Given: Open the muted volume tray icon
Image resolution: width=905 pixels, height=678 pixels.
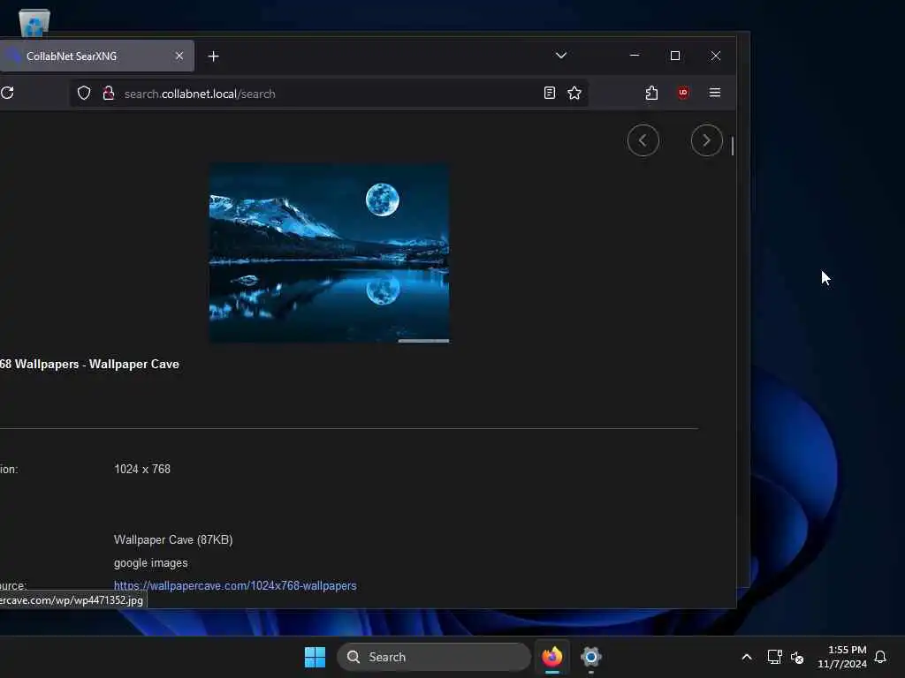Looking at the screenshot, I should pos(797,657).
